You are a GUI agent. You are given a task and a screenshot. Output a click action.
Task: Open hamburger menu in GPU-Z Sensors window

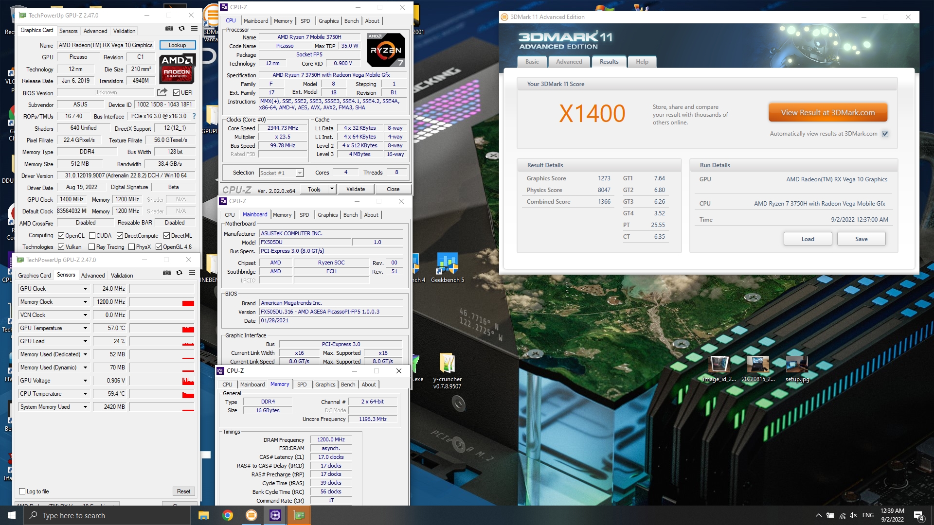(192, 273)
